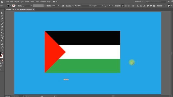This screenshot has width=173, height=97.
Task: Open the Character panel link
Action: coord(68,6)
